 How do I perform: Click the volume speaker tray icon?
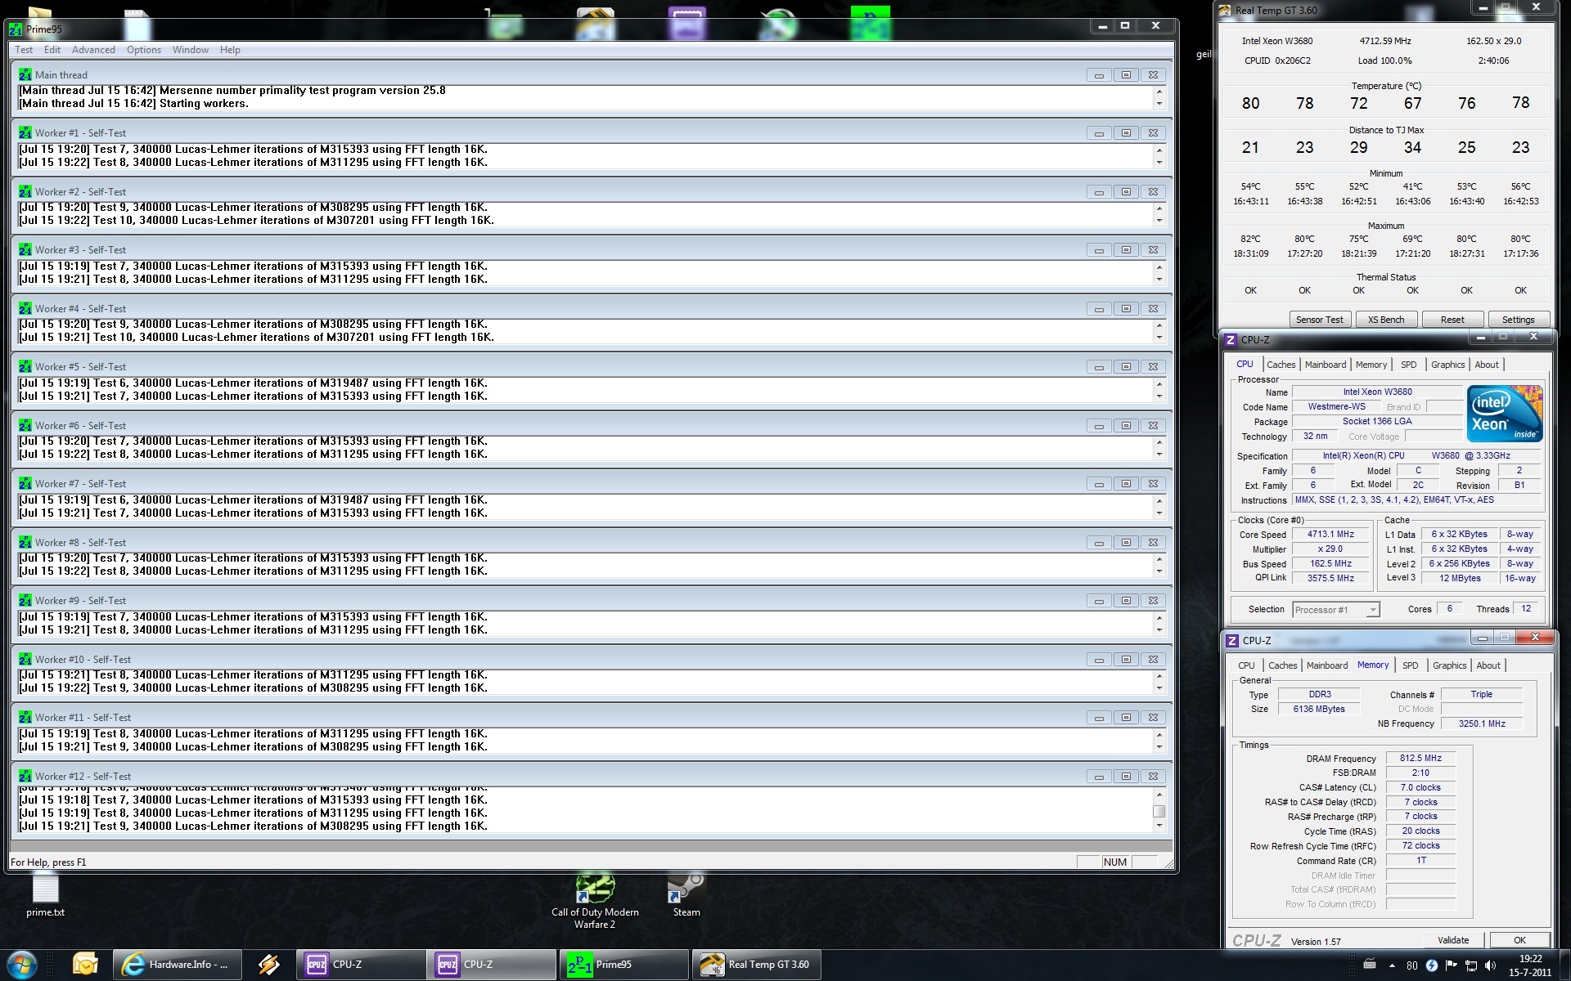point(1490,965)
